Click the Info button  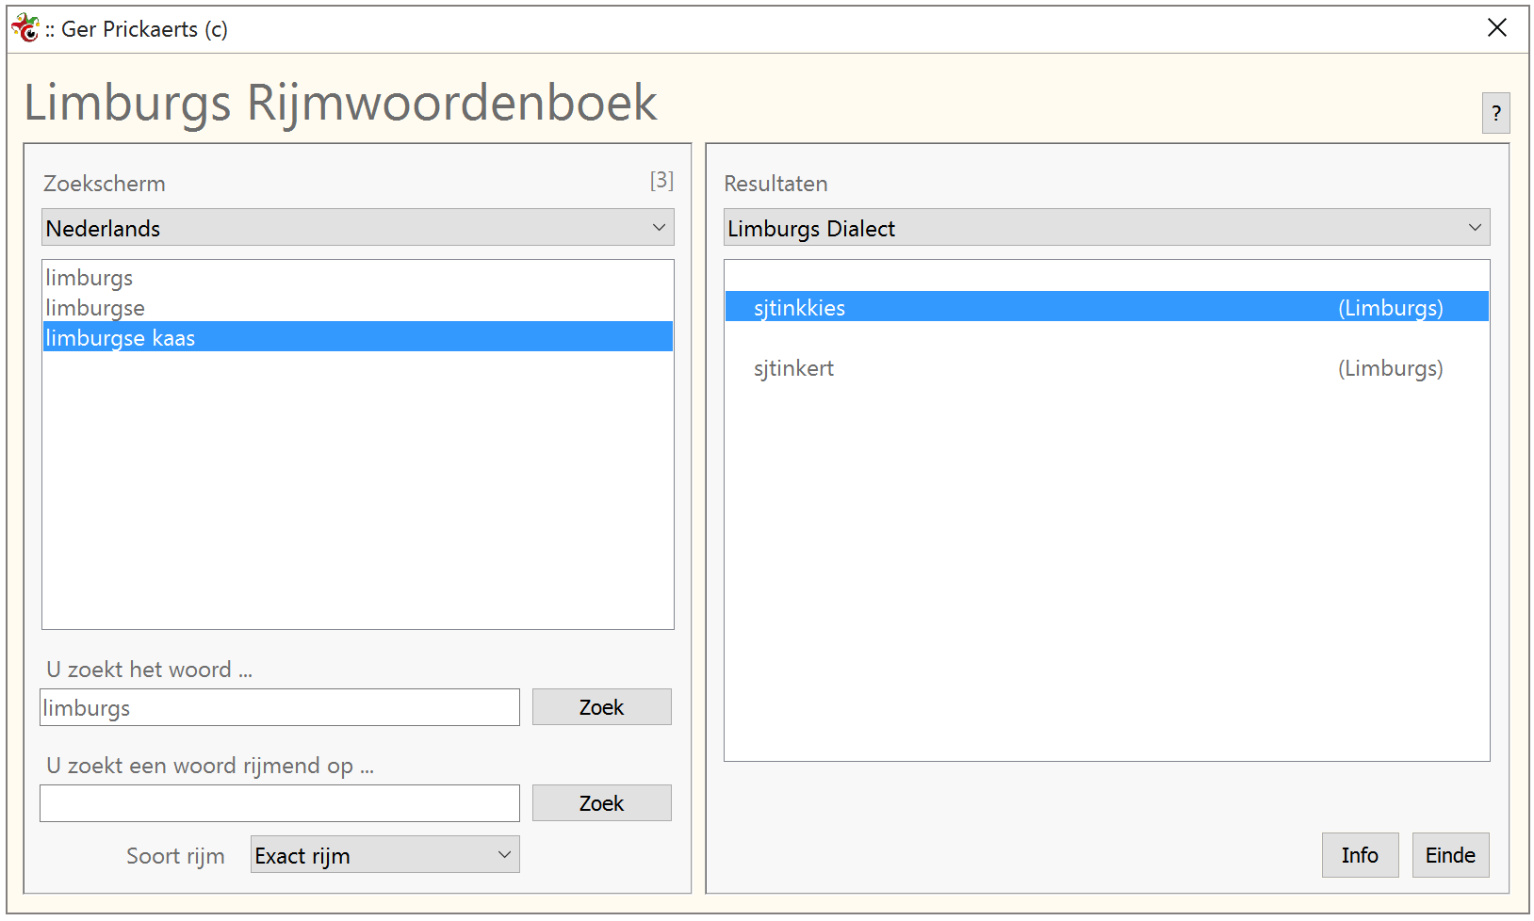coord(1360,855)
